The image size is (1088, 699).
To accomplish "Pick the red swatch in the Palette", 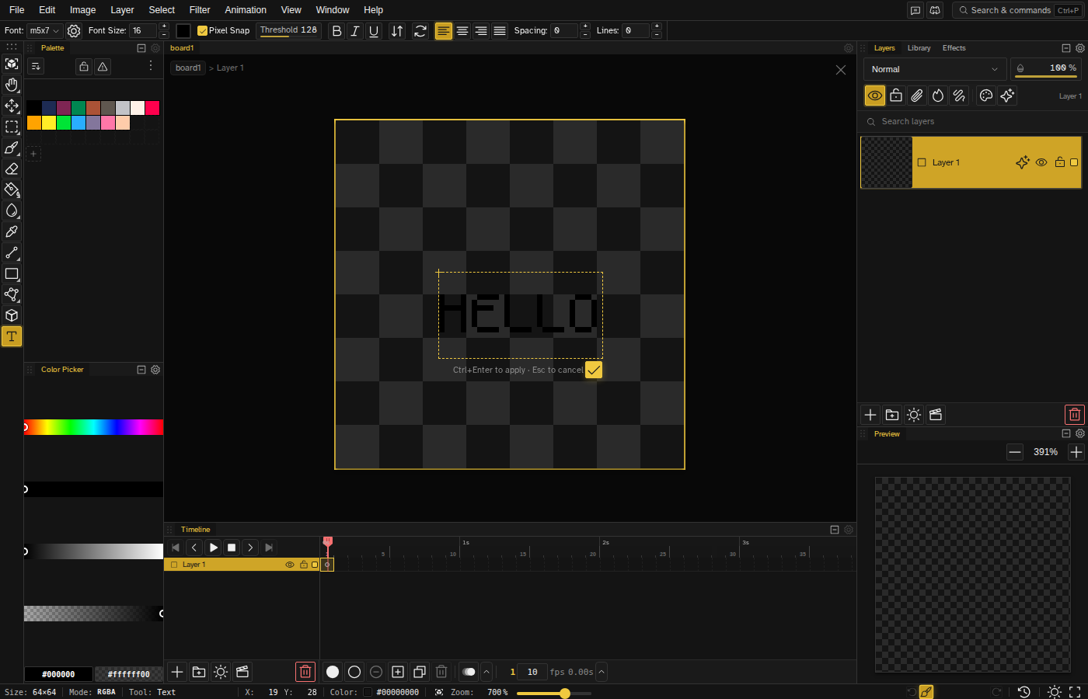I will pos(152,108).
